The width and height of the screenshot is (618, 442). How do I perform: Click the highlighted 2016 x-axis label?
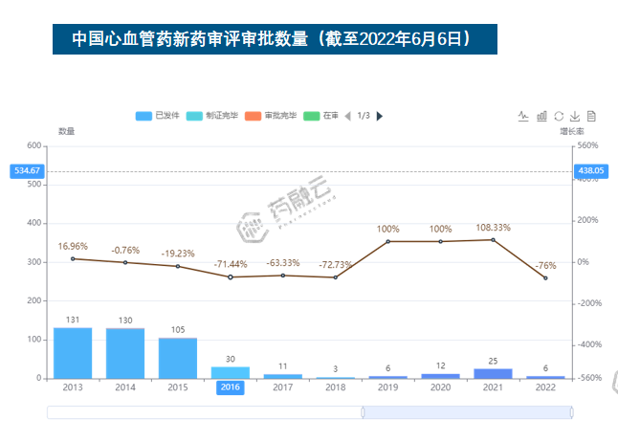(231, 387)
